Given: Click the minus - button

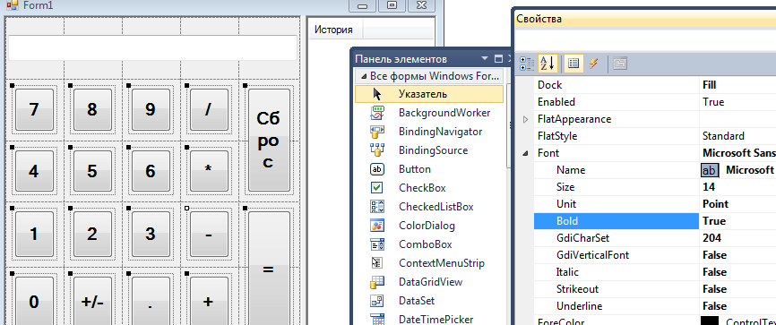Looking at the screenshot, I should pos(209,234).
